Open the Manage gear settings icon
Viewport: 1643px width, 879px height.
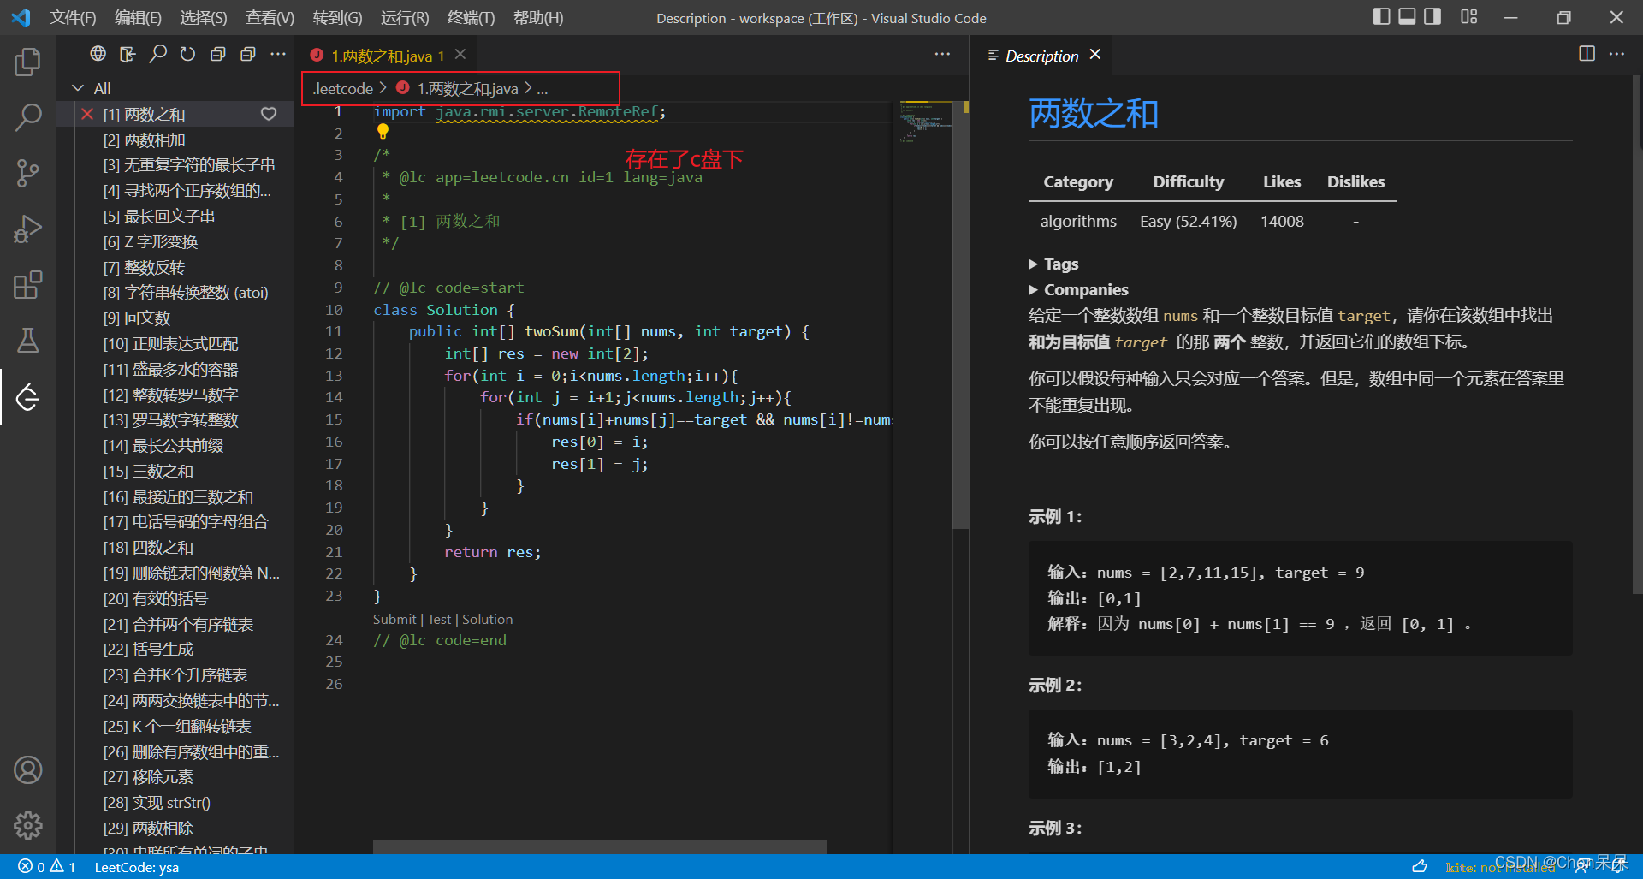(27, 825)
